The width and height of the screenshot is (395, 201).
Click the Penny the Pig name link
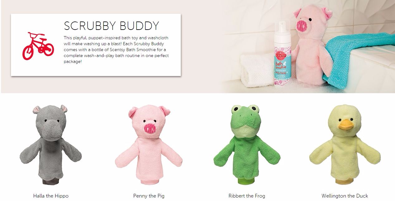149,196
